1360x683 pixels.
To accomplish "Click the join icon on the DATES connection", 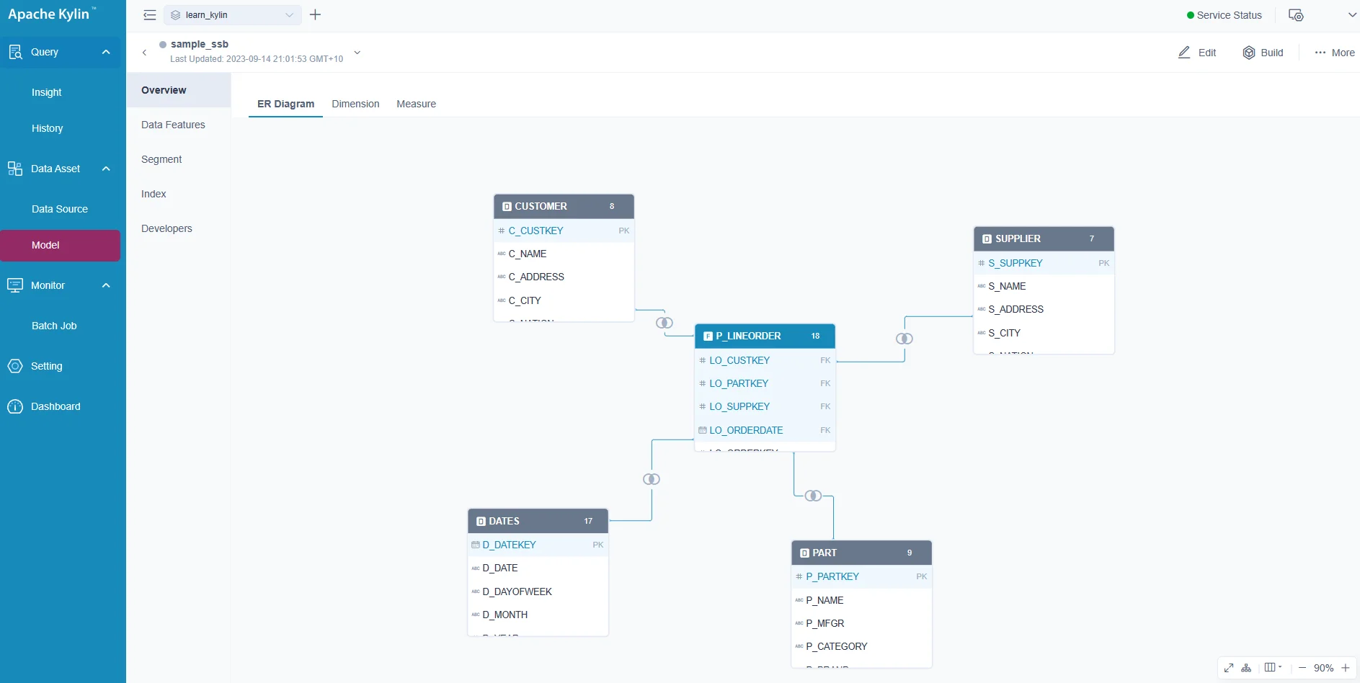I will (652, 479).
